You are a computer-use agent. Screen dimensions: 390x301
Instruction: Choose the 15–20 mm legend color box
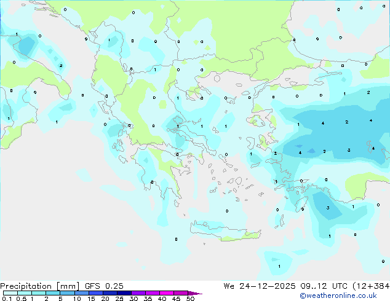coord(95,293)
